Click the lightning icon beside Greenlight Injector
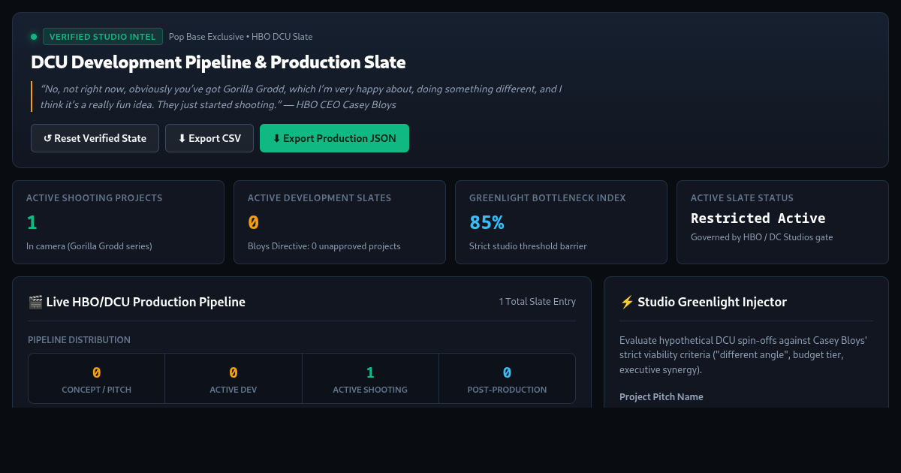 tap(627, 302)
